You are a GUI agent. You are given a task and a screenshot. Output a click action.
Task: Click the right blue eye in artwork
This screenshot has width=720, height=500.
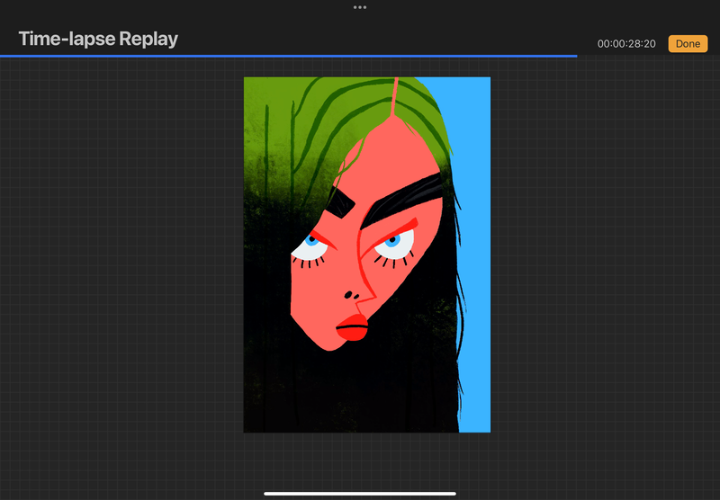[392, 241]
